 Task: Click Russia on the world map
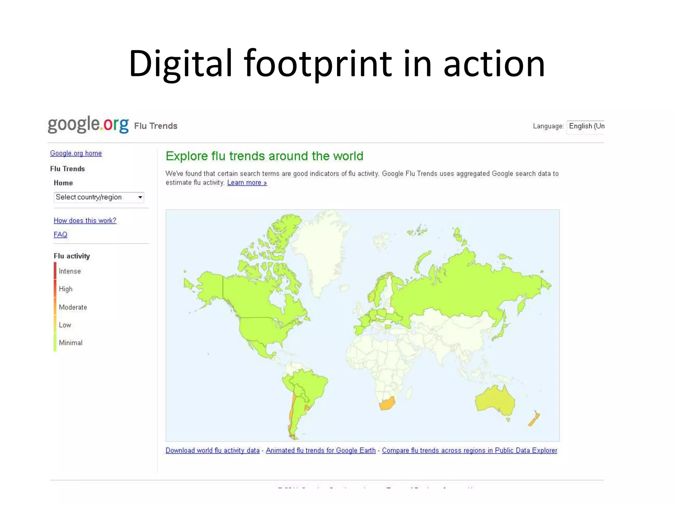click(x=467, y=289)
